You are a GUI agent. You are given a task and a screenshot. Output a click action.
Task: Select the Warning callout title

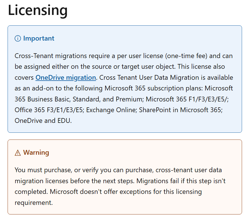pos(36,153)
